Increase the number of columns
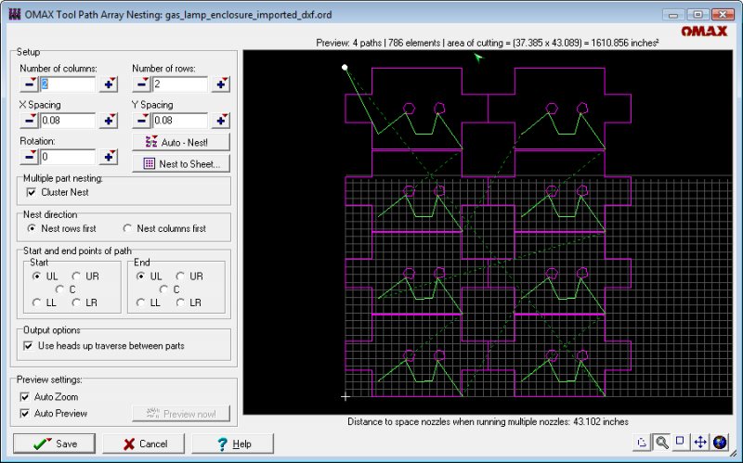The image size is (743, 463). [x=109, y=84]
